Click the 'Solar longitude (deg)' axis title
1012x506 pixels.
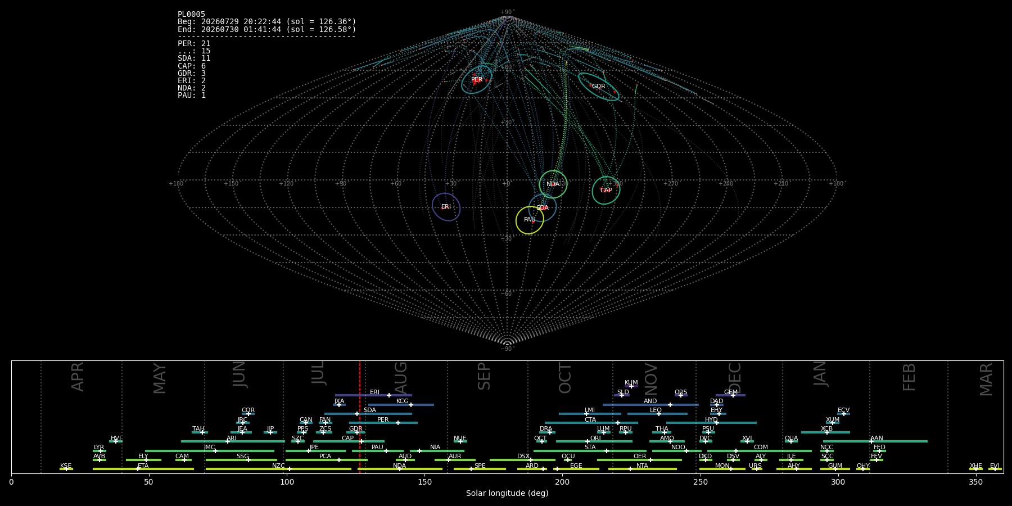(x=507, y=493)
